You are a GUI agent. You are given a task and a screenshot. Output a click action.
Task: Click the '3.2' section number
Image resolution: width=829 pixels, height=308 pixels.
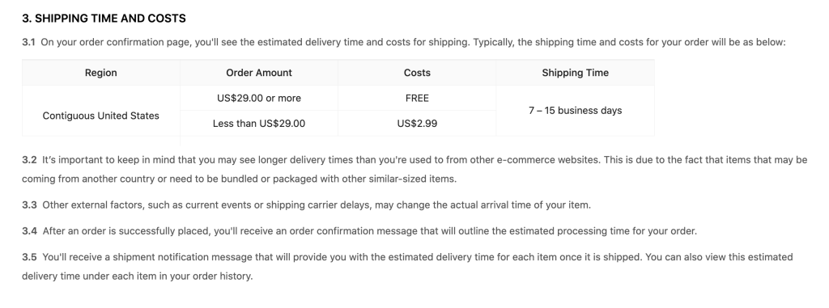(x=29, y=159)
